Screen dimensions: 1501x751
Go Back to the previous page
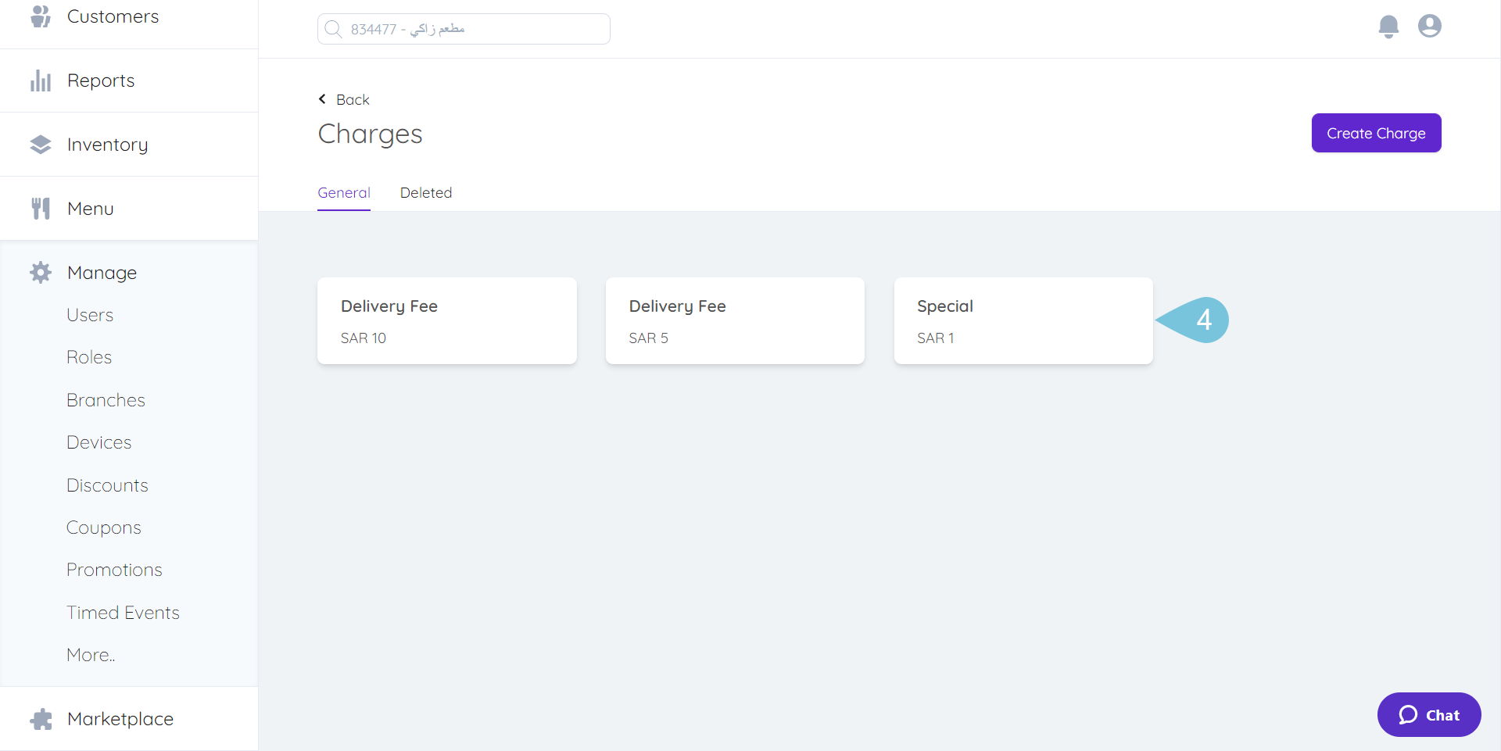pyautogui.click(x=344, y=99)
